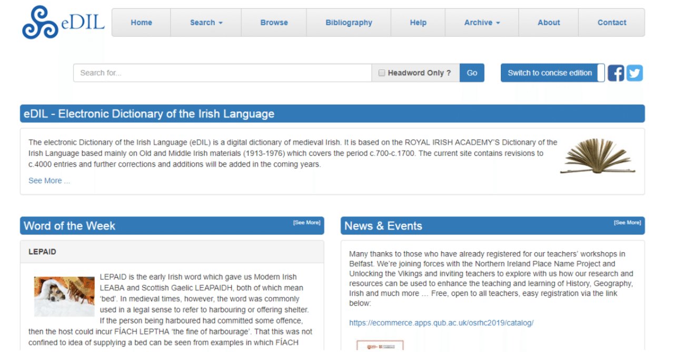Toggle the Headword Only checkbox

click(x=382, y=73)
